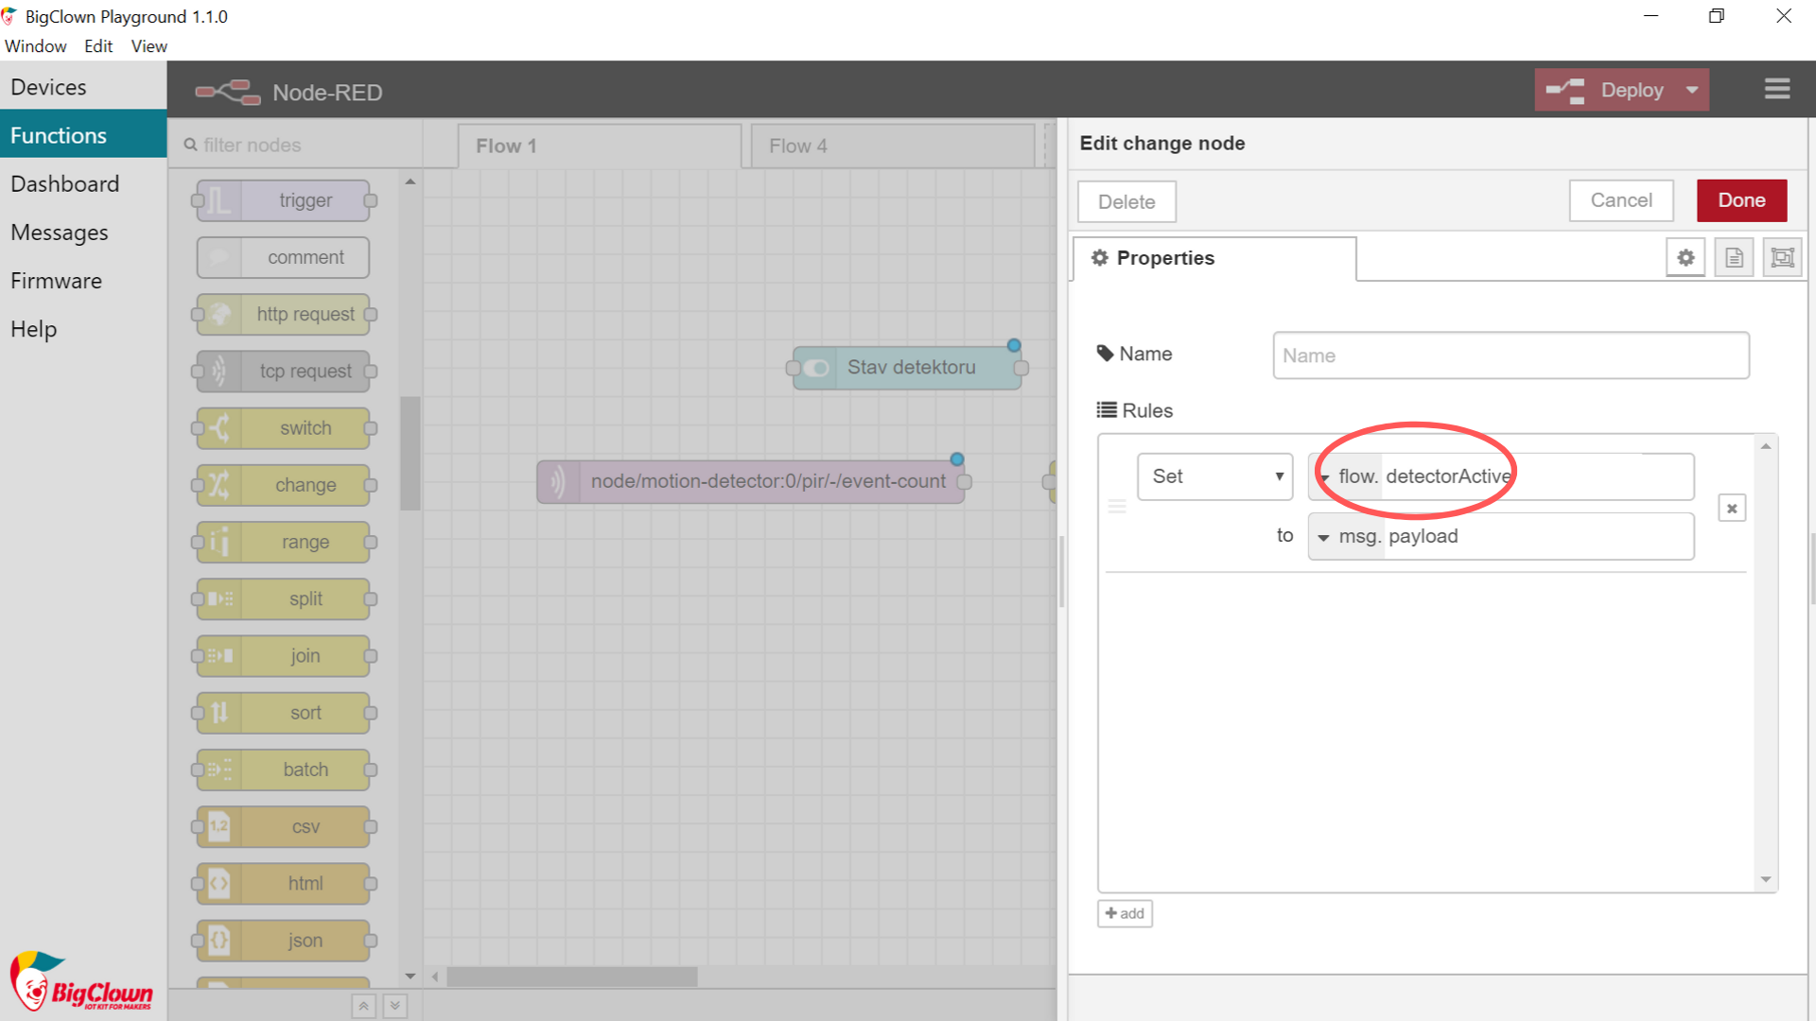Click the Node-RED logo
The height and width of the screenshot is (1021, 1816).
(227, 92)
